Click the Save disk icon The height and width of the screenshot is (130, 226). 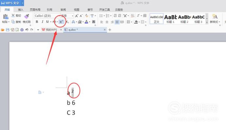8,30
